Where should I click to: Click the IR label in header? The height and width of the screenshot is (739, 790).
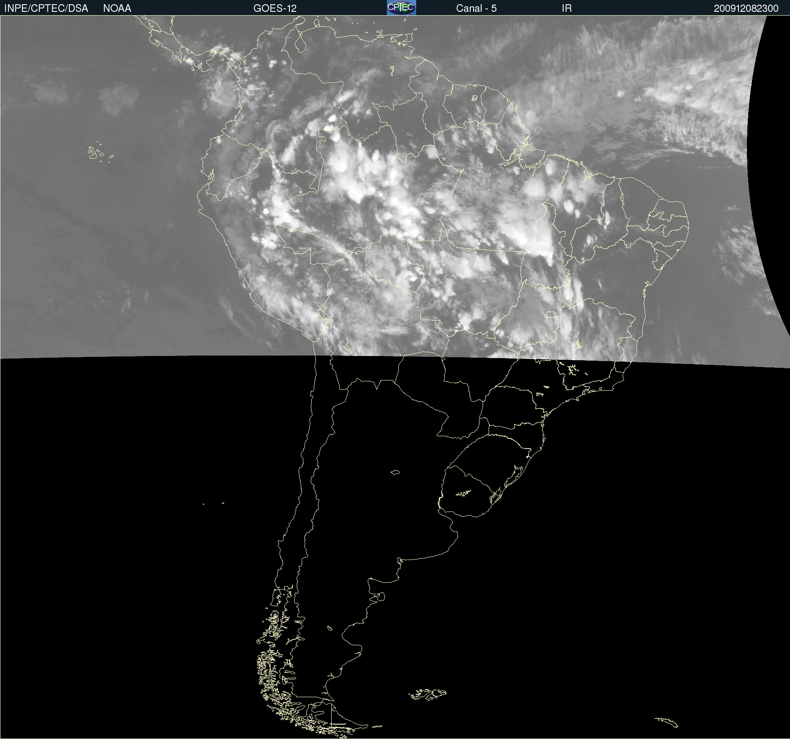[567, 8]
